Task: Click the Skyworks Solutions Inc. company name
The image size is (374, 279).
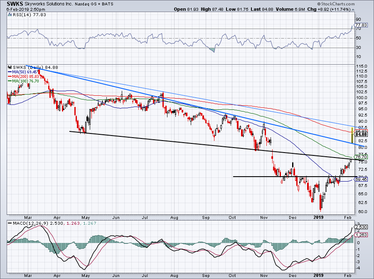Action: 49,4
